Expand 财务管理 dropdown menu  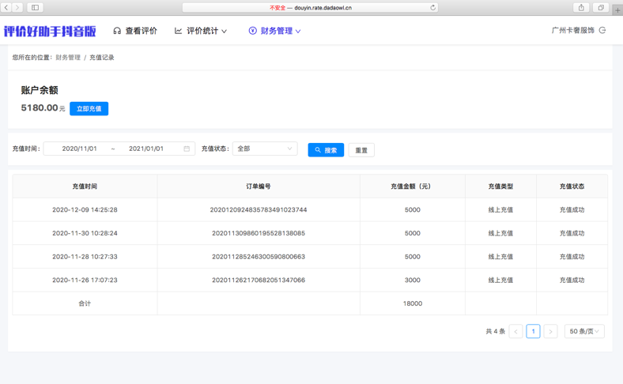click(274, 31)
